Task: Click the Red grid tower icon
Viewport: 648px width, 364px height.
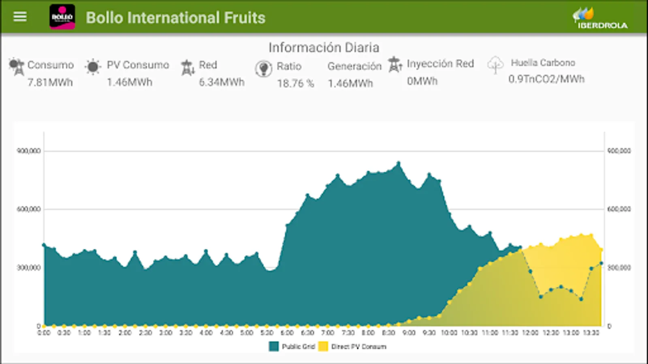Action: (188, 68)
